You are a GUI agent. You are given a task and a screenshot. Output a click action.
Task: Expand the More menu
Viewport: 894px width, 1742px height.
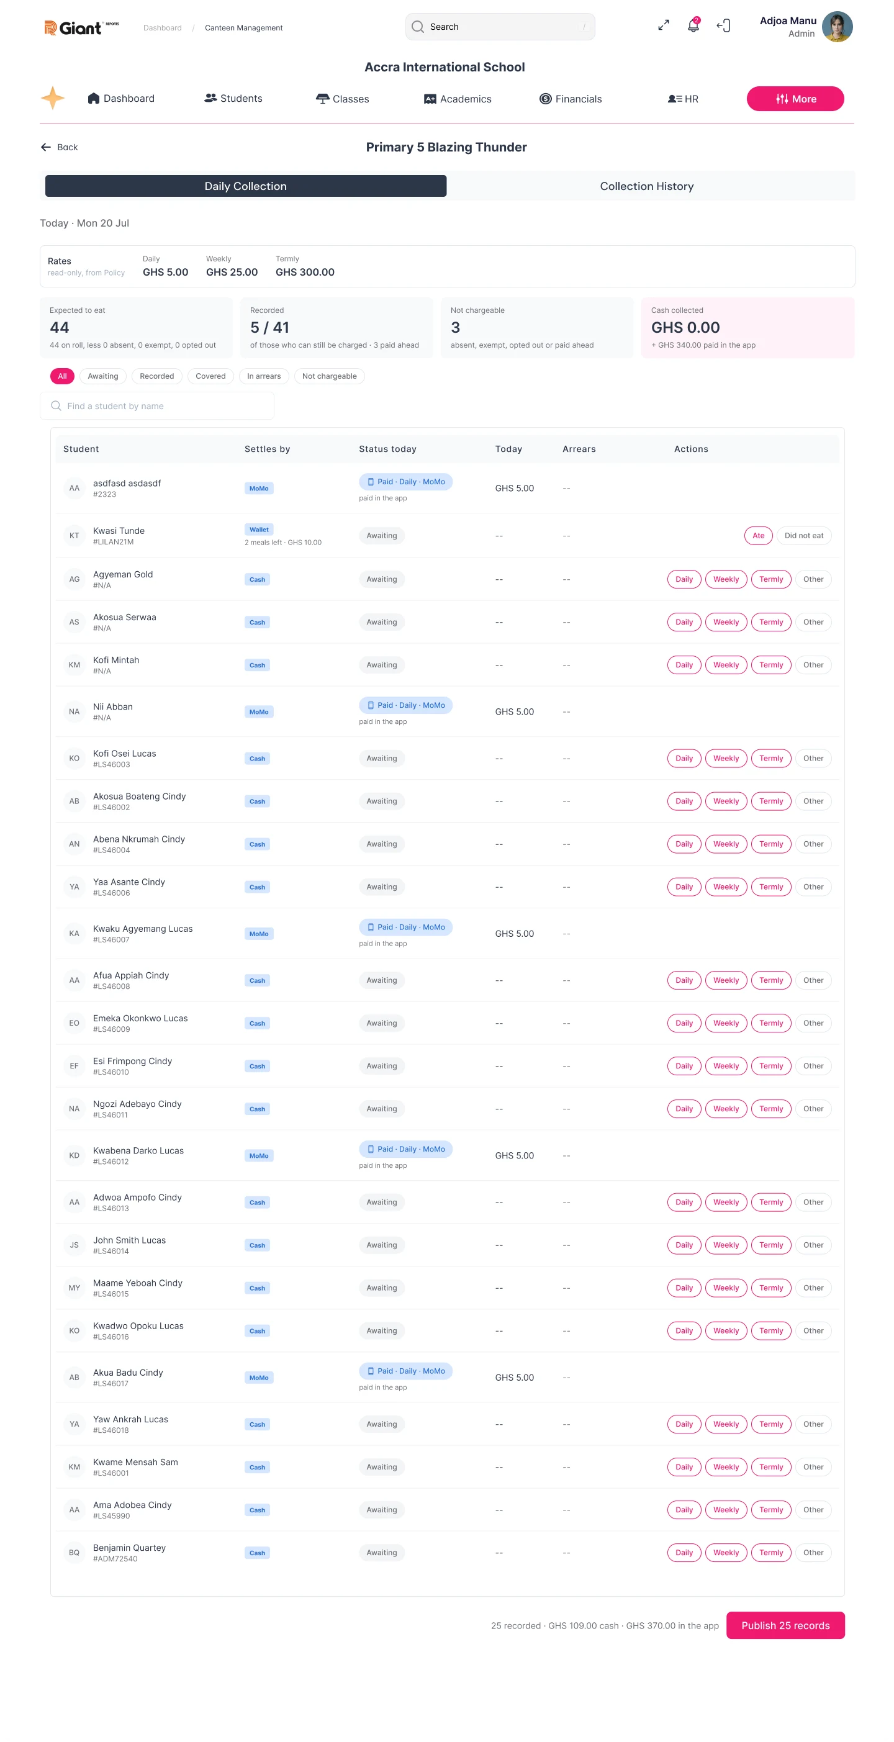[x=795, y=99]
